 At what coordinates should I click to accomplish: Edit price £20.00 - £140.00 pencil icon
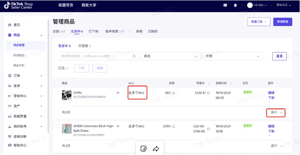(x=209, y=129)
